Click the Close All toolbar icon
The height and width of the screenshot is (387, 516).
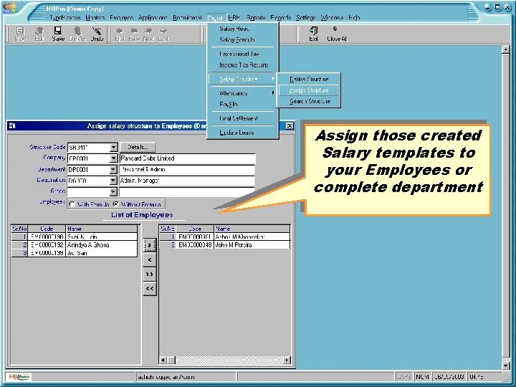(x=336, y=34)
